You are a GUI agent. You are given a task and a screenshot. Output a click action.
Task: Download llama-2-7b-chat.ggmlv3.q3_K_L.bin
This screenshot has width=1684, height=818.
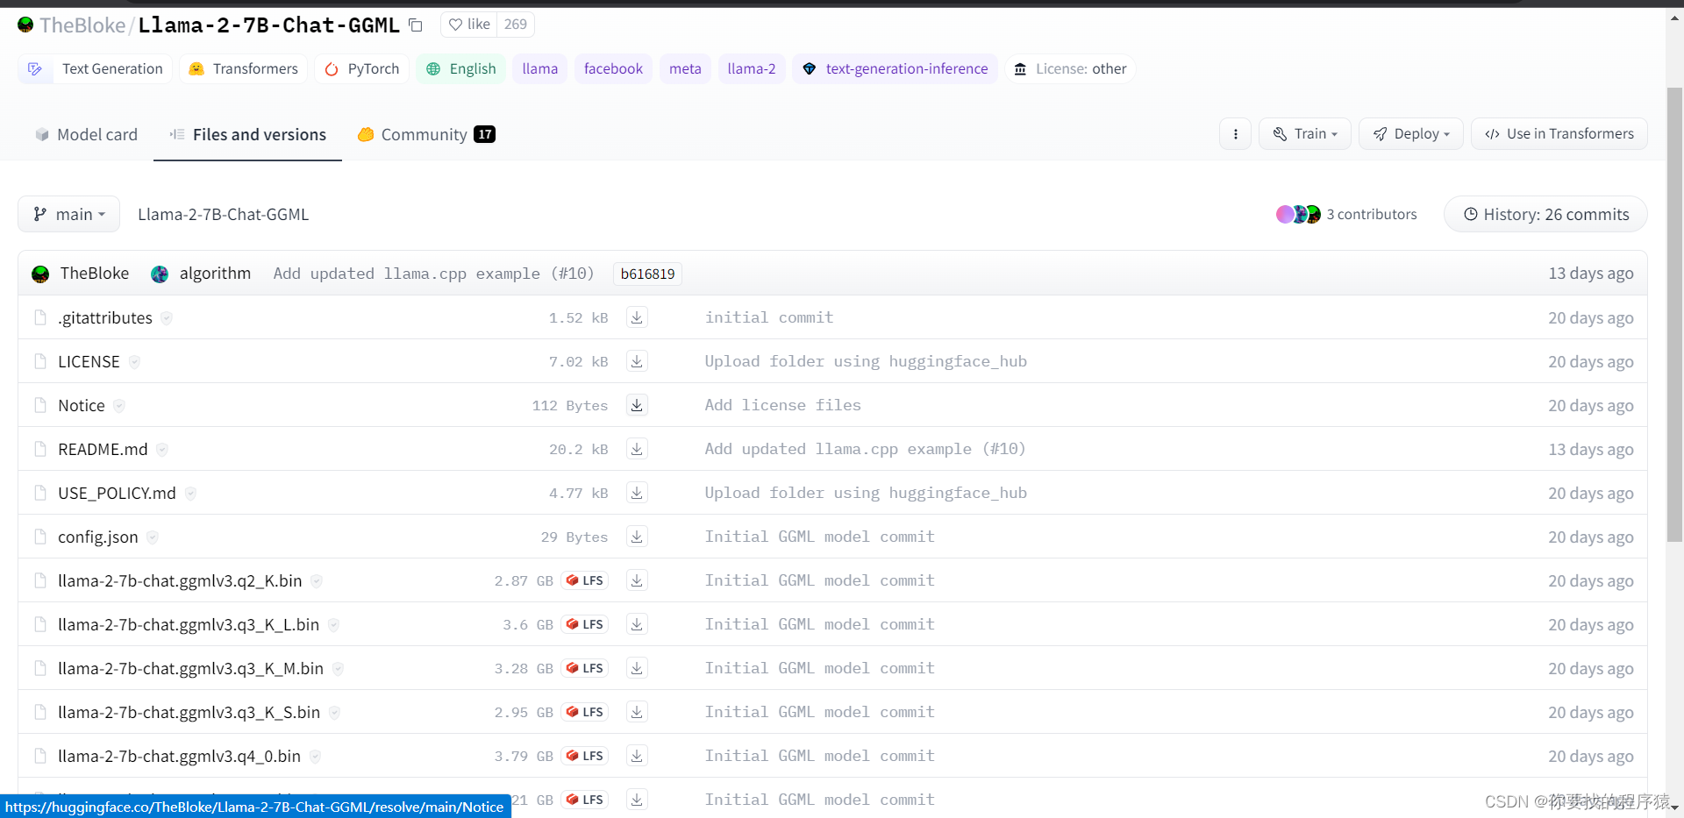[x=637, y=624]
